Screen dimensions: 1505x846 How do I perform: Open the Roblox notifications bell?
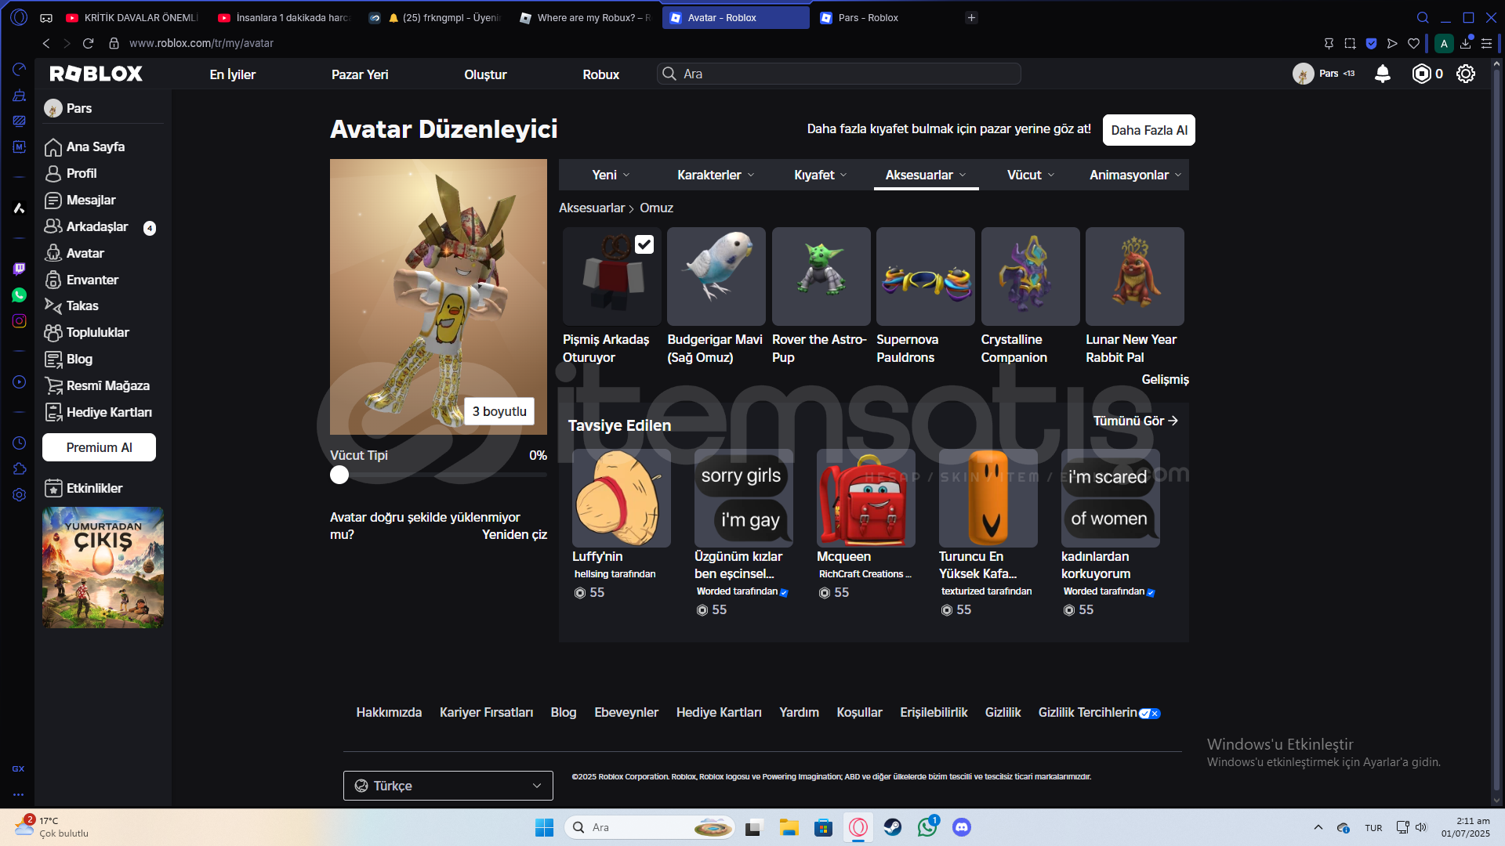(1383, 74)
